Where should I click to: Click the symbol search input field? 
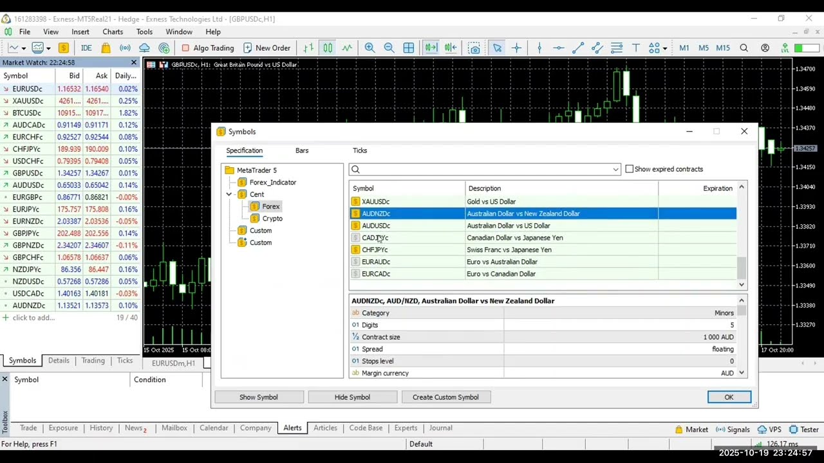coord(483,169)
